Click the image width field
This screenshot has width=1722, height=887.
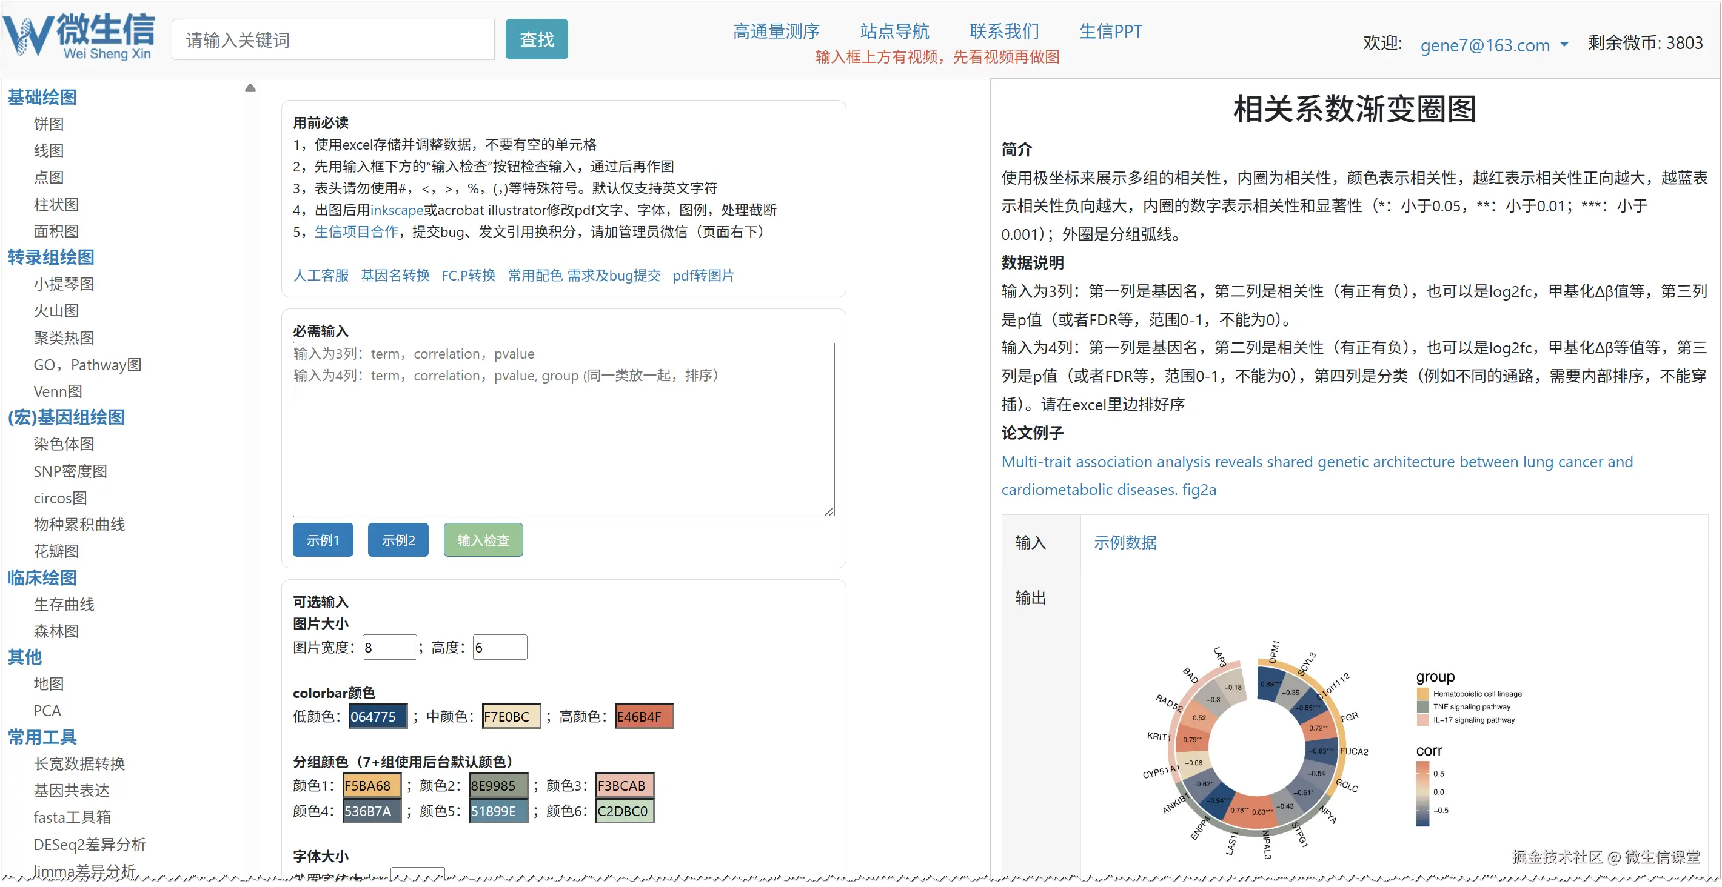point(389,647)
